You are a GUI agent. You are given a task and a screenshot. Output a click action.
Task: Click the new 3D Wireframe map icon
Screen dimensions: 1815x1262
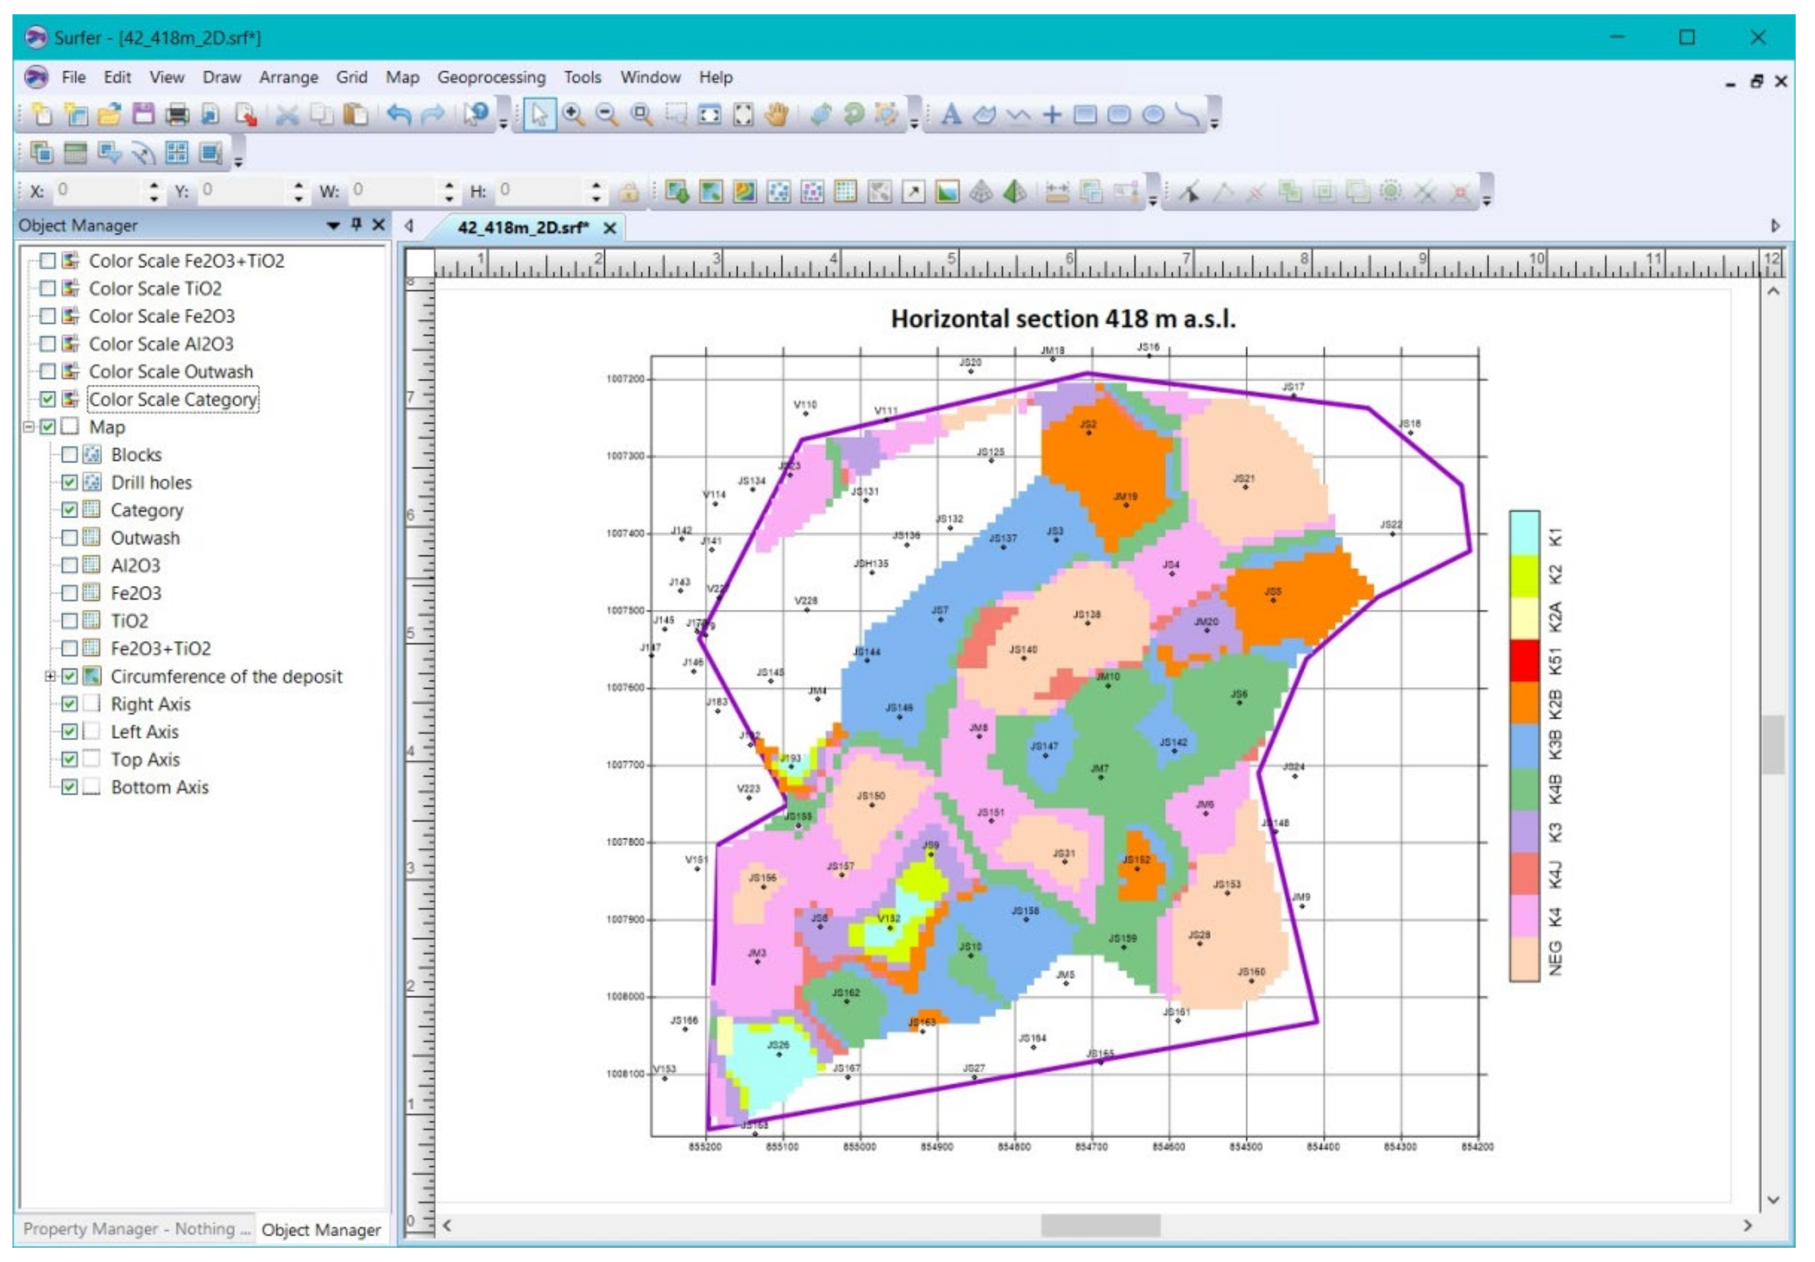[980, 191]
